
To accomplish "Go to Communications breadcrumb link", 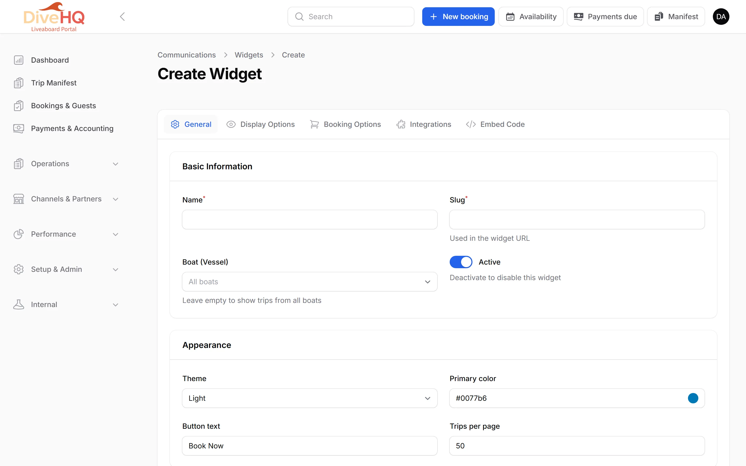I will (x=187, y=55).
